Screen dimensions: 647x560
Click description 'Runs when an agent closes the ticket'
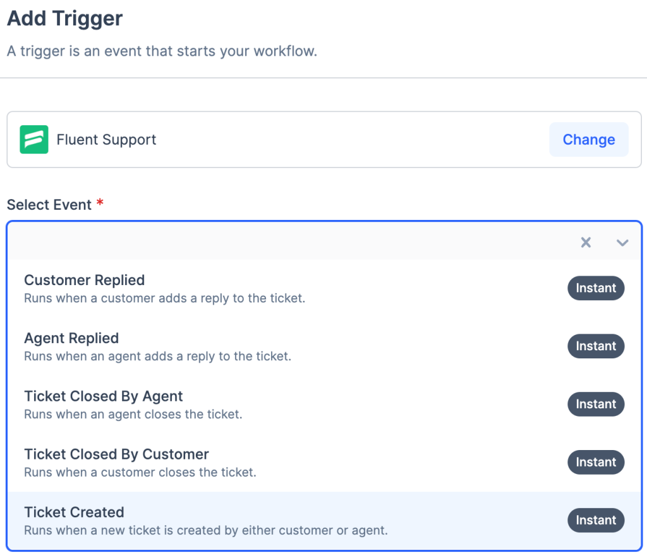133,415
